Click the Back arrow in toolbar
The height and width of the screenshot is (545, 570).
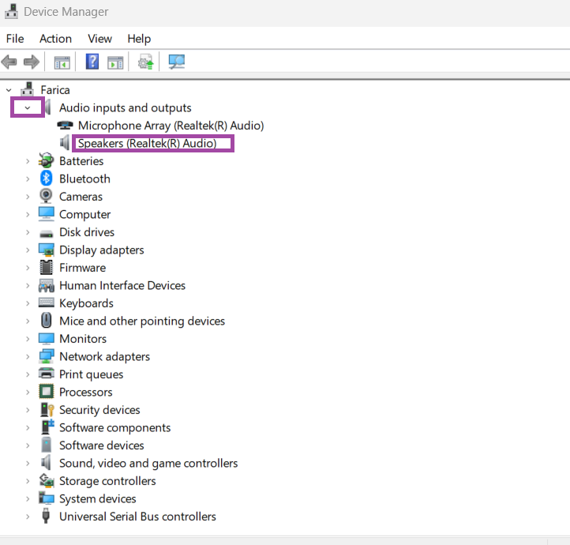pyautogui.click(x=9, y=62)
